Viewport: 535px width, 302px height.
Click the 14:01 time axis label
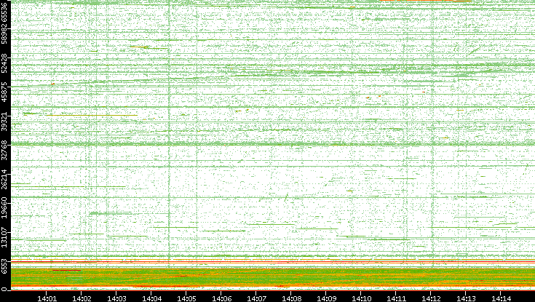(47, 298)
